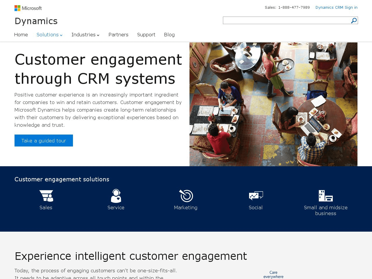Click the Customer engagement solutions heading
The height and width of the screenshot is (279, 372).
(62, 179)
